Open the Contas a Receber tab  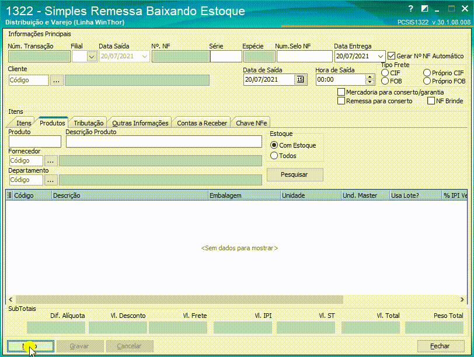coord(202,123)
